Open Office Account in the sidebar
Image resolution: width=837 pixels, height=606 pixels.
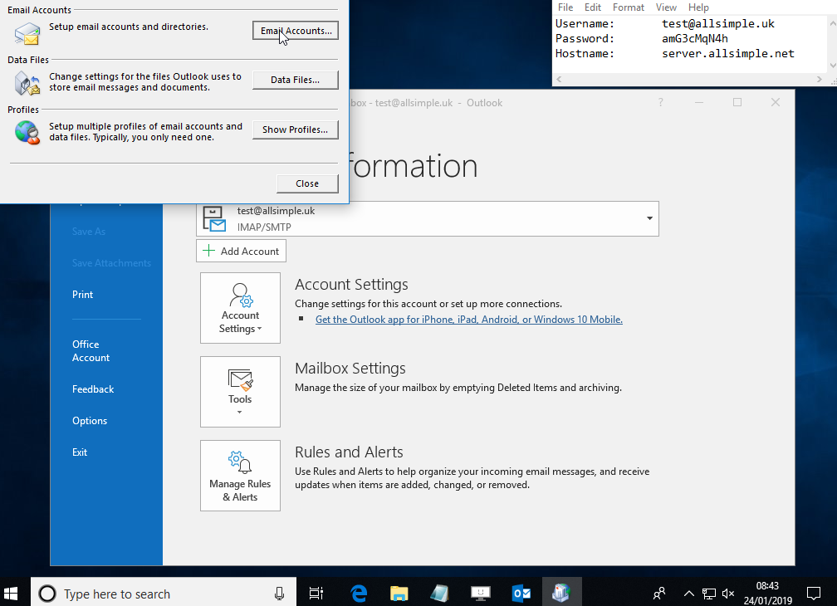click(91, 351)
